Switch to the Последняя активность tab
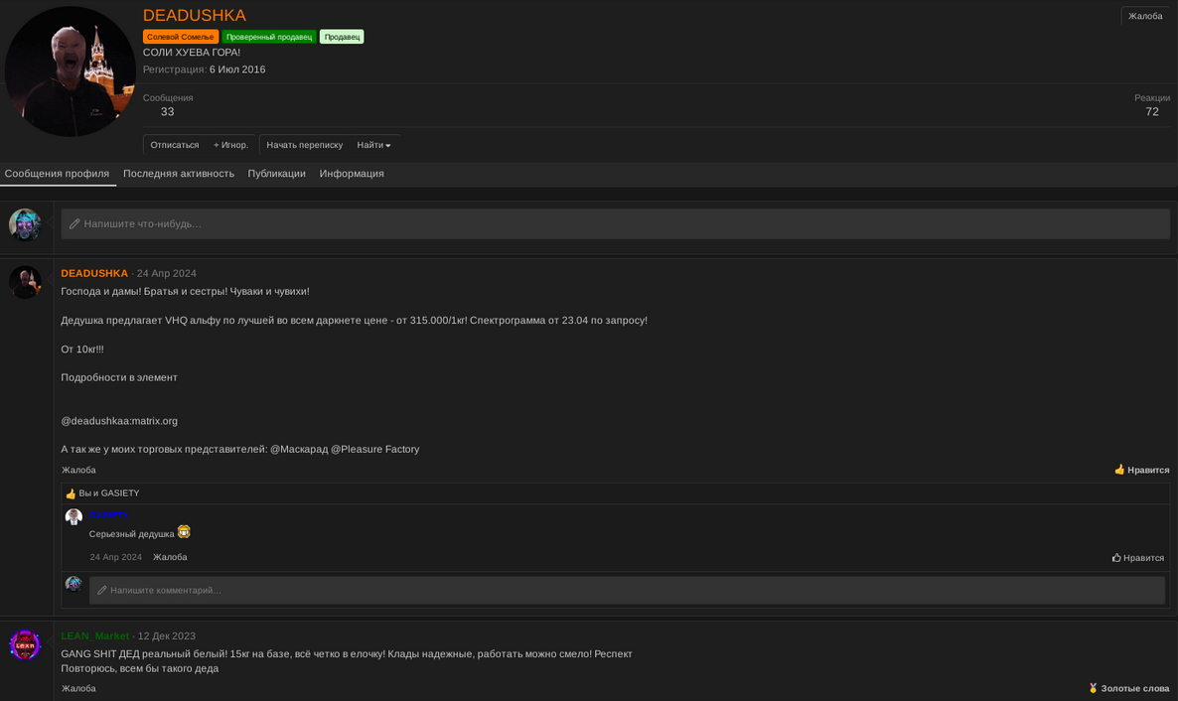The width and height of the screenshot is (1178, 701). coord(179,174)
